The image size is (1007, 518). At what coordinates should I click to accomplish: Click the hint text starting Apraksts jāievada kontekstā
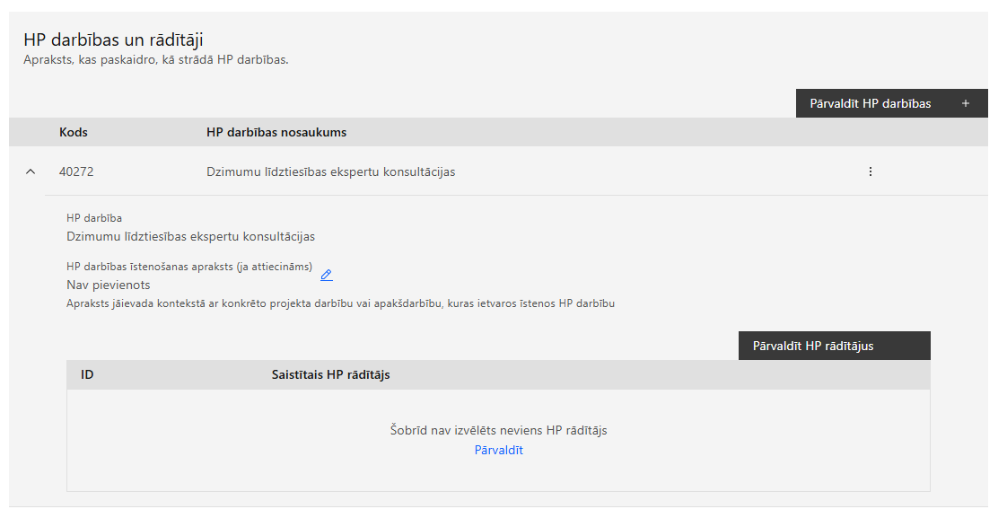(x=340, y=303)
